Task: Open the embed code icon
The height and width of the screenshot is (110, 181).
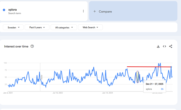Action: (x=164, y=47)
